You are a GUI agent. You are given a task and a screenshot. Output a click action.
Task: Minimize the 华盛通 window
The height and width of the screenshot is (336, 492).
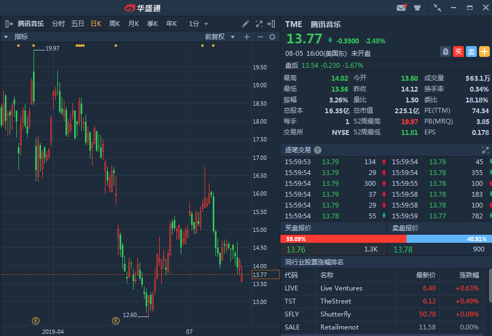pos(454,8)
